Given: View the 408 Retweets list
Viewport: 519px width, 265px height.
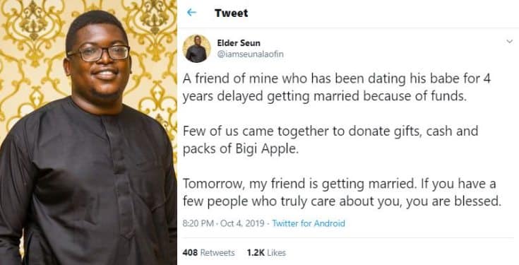Looking at the screenshot, I should coord(208,253).
